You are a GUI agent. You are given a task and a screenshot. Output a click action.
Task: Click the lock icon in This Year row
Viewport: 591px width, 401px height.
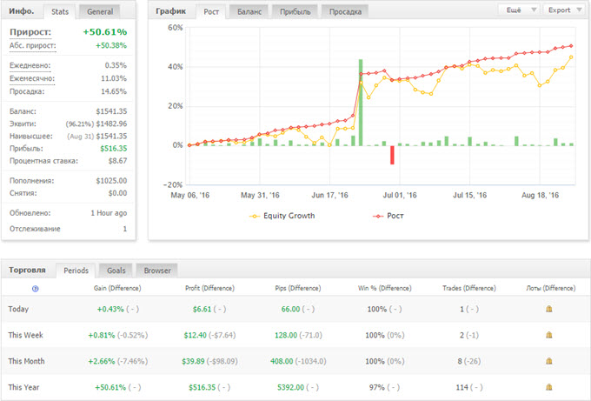pos(548,387)
